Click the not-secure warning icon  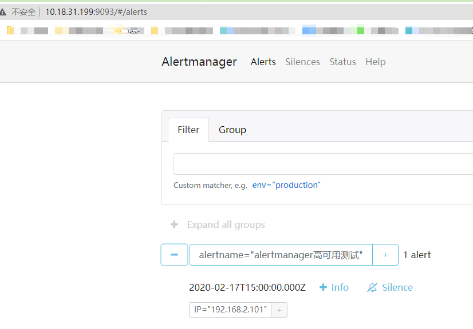[3, 12]
